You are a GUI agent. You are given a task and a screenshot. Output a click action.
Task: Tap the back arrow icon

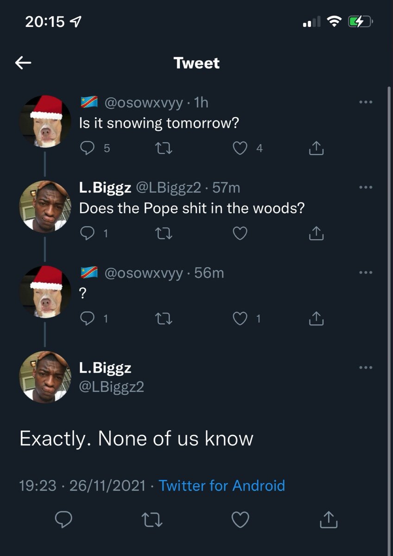(23, 63)
